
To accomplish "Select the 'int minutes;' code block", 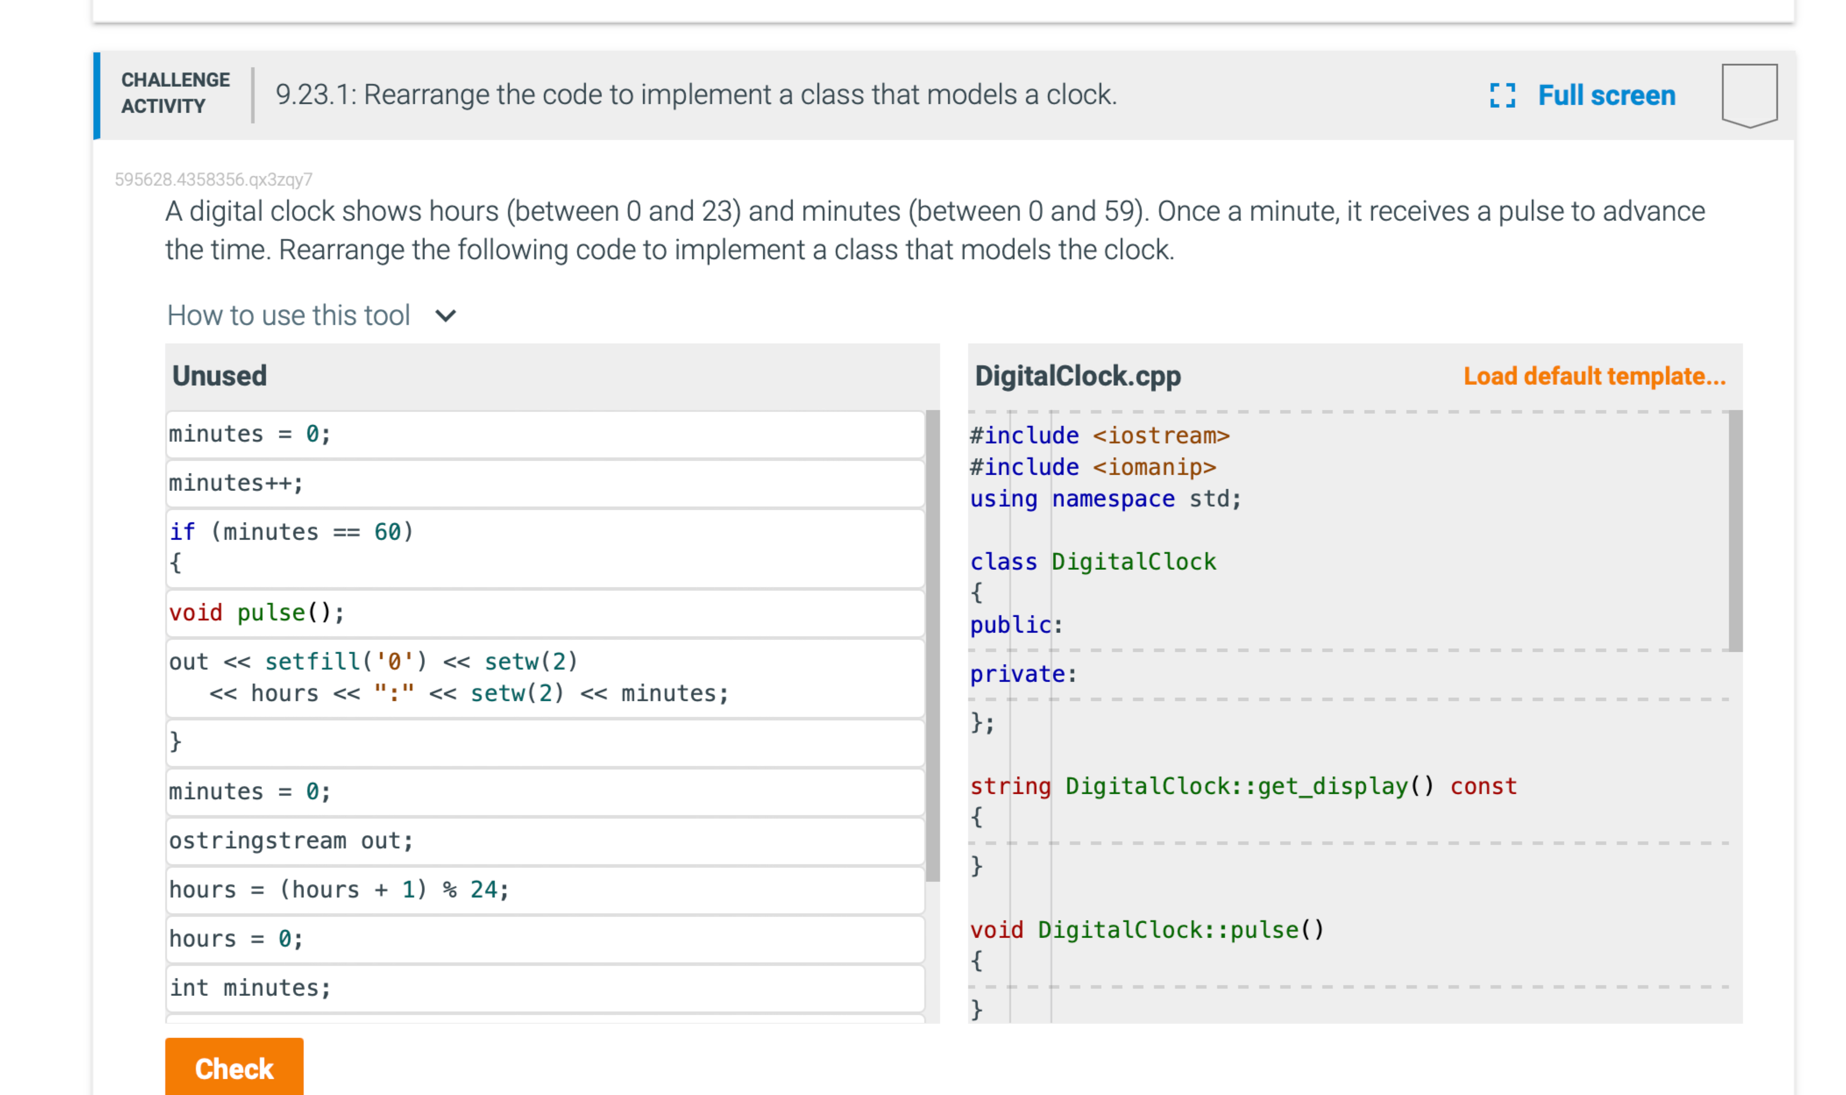I will click(x=545, y=988).
